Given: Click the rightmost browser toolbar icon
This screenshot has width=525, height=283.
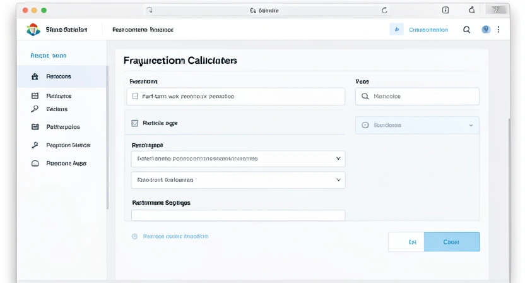Looking at the screenshot, I should 496,9.
